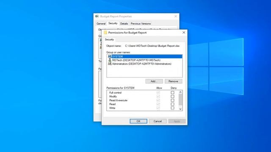Close the Budget Report Properties window
Screen dimensions: 271x152
pos(176,16)
